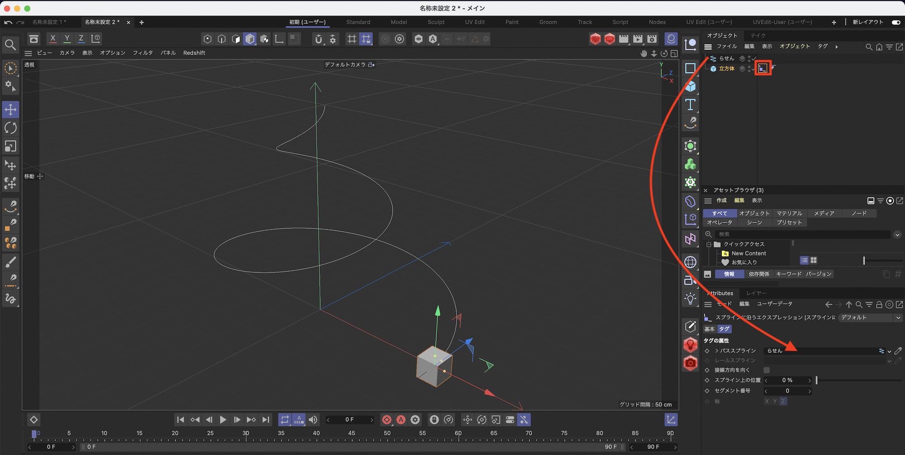Viewport: 905px width, 455px height.
Task: Toggle the 新レイアウト switch
Action: pyautogui.click(x=895, y=22)
